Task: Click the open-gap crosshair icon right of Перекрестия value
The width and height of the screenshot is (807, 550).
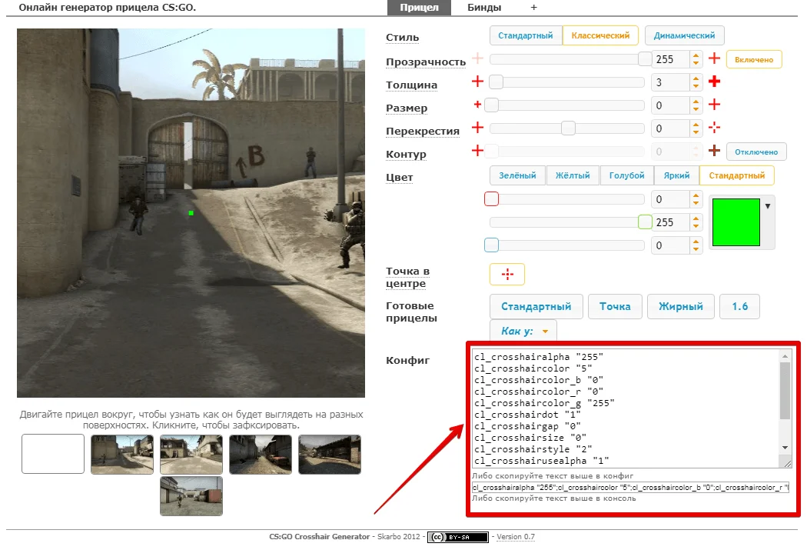Action: pos(714,127)
